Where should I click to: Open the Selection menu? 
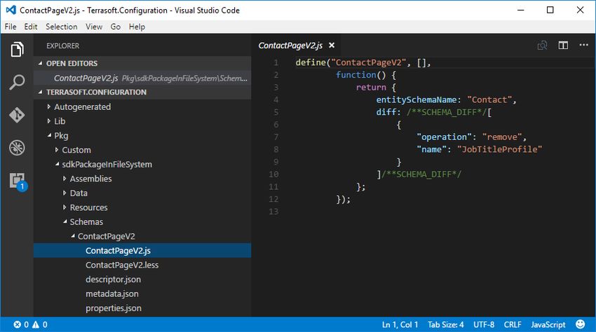pyautogui.click(x=61, y=27)
